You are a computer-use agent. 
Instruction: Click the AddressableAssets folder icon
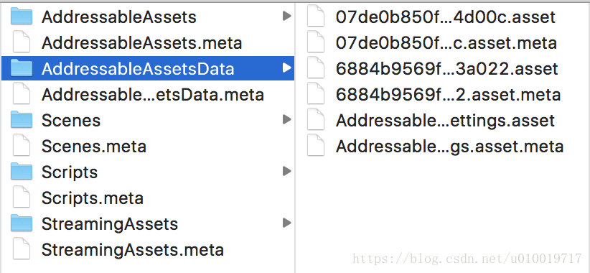click(21, 17)
